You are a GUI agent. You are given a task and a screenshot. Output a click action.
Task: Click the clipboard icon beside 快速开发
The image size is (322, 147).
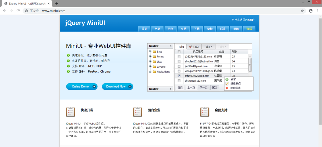tap(70, 112)
